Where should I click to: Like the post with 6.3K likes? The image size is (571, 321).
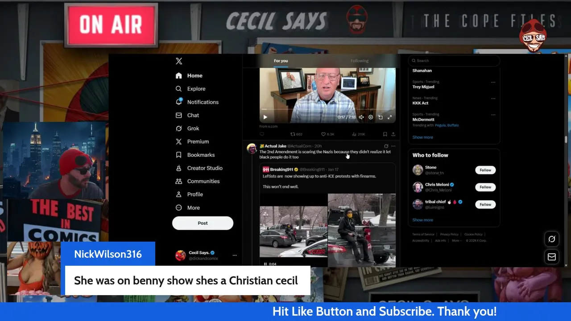[327, 134]
